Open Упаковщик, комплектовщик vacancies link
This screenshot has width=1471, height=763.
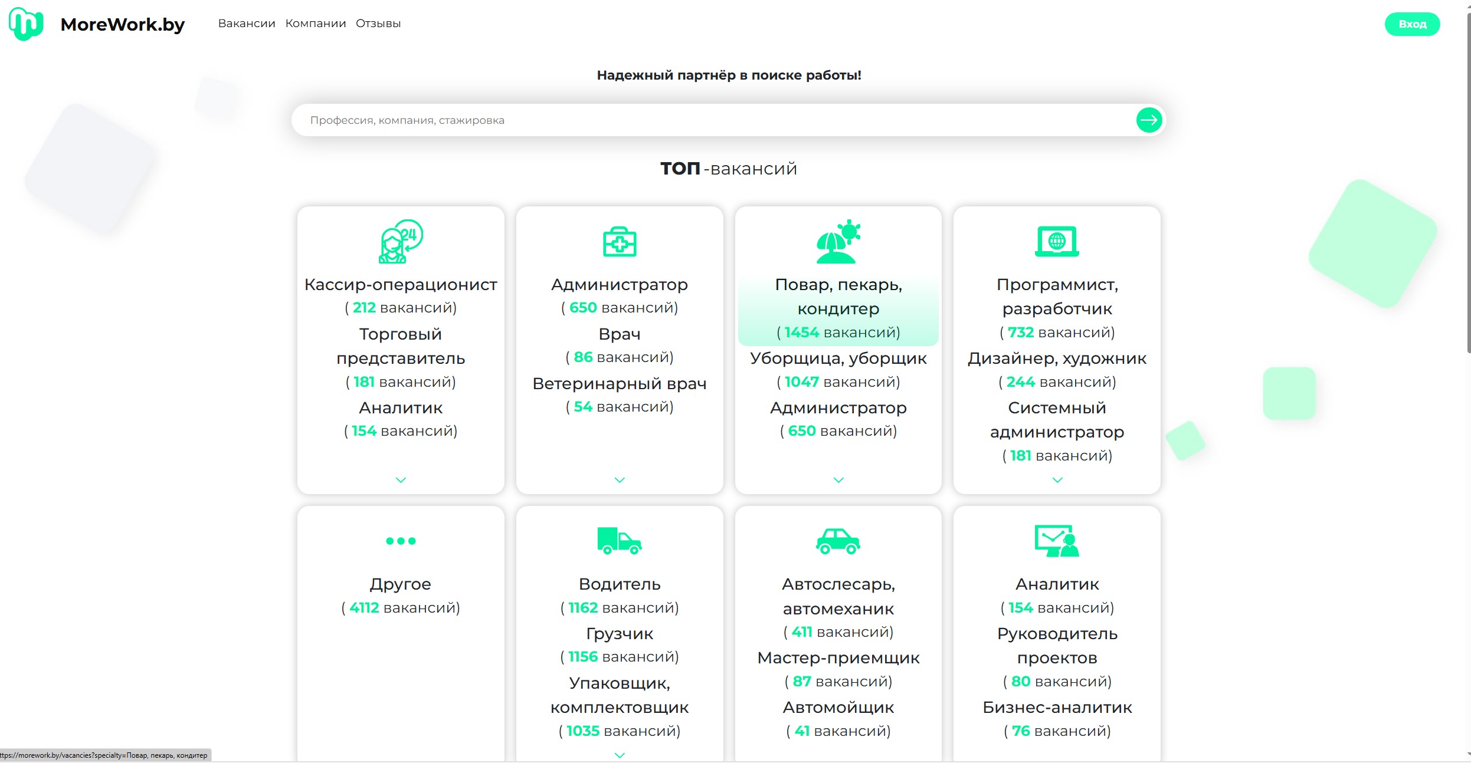click(x=620, y=695)
